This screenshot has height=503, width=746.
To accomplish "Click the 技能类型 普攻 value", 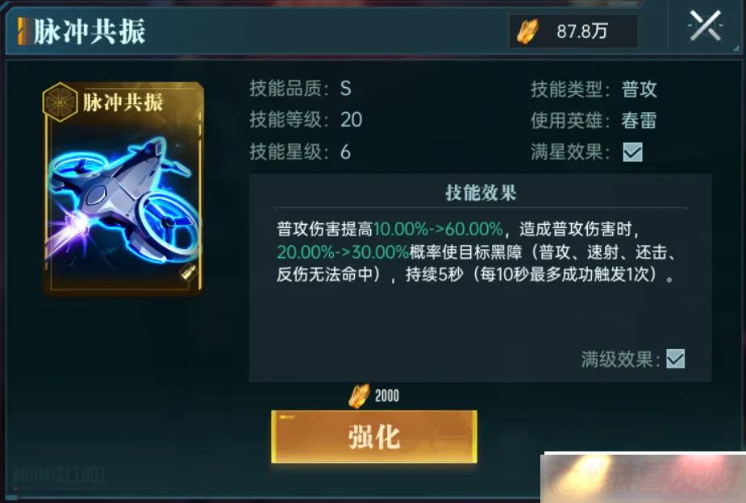I will point(639,89).
